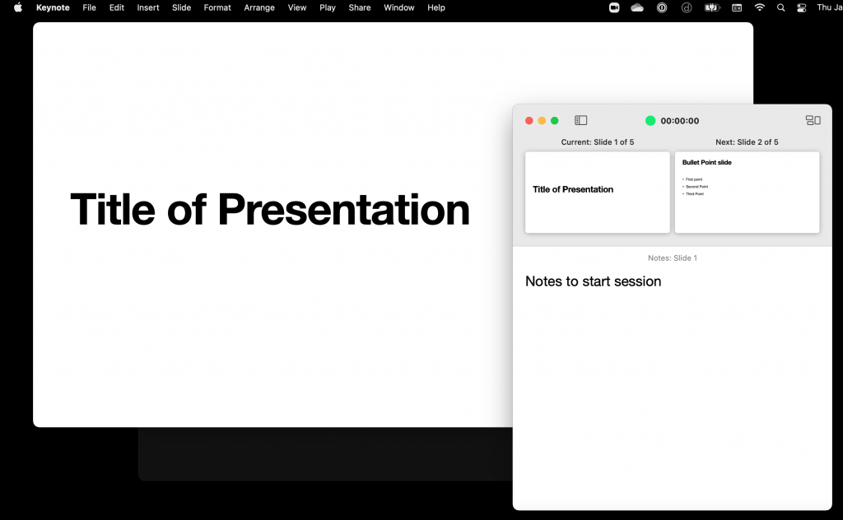Open the Play menu

[328, 7]
